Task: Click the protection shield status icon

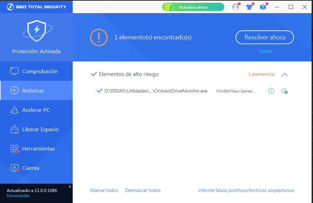Action: tap(37, 31)
